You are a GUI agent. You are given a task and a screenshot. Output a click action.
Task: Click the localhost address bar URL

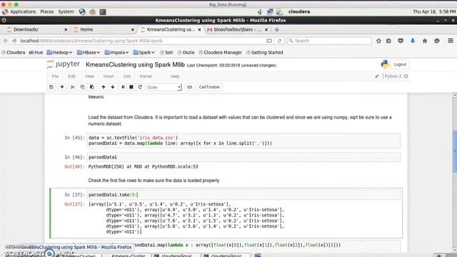(91, 41)
